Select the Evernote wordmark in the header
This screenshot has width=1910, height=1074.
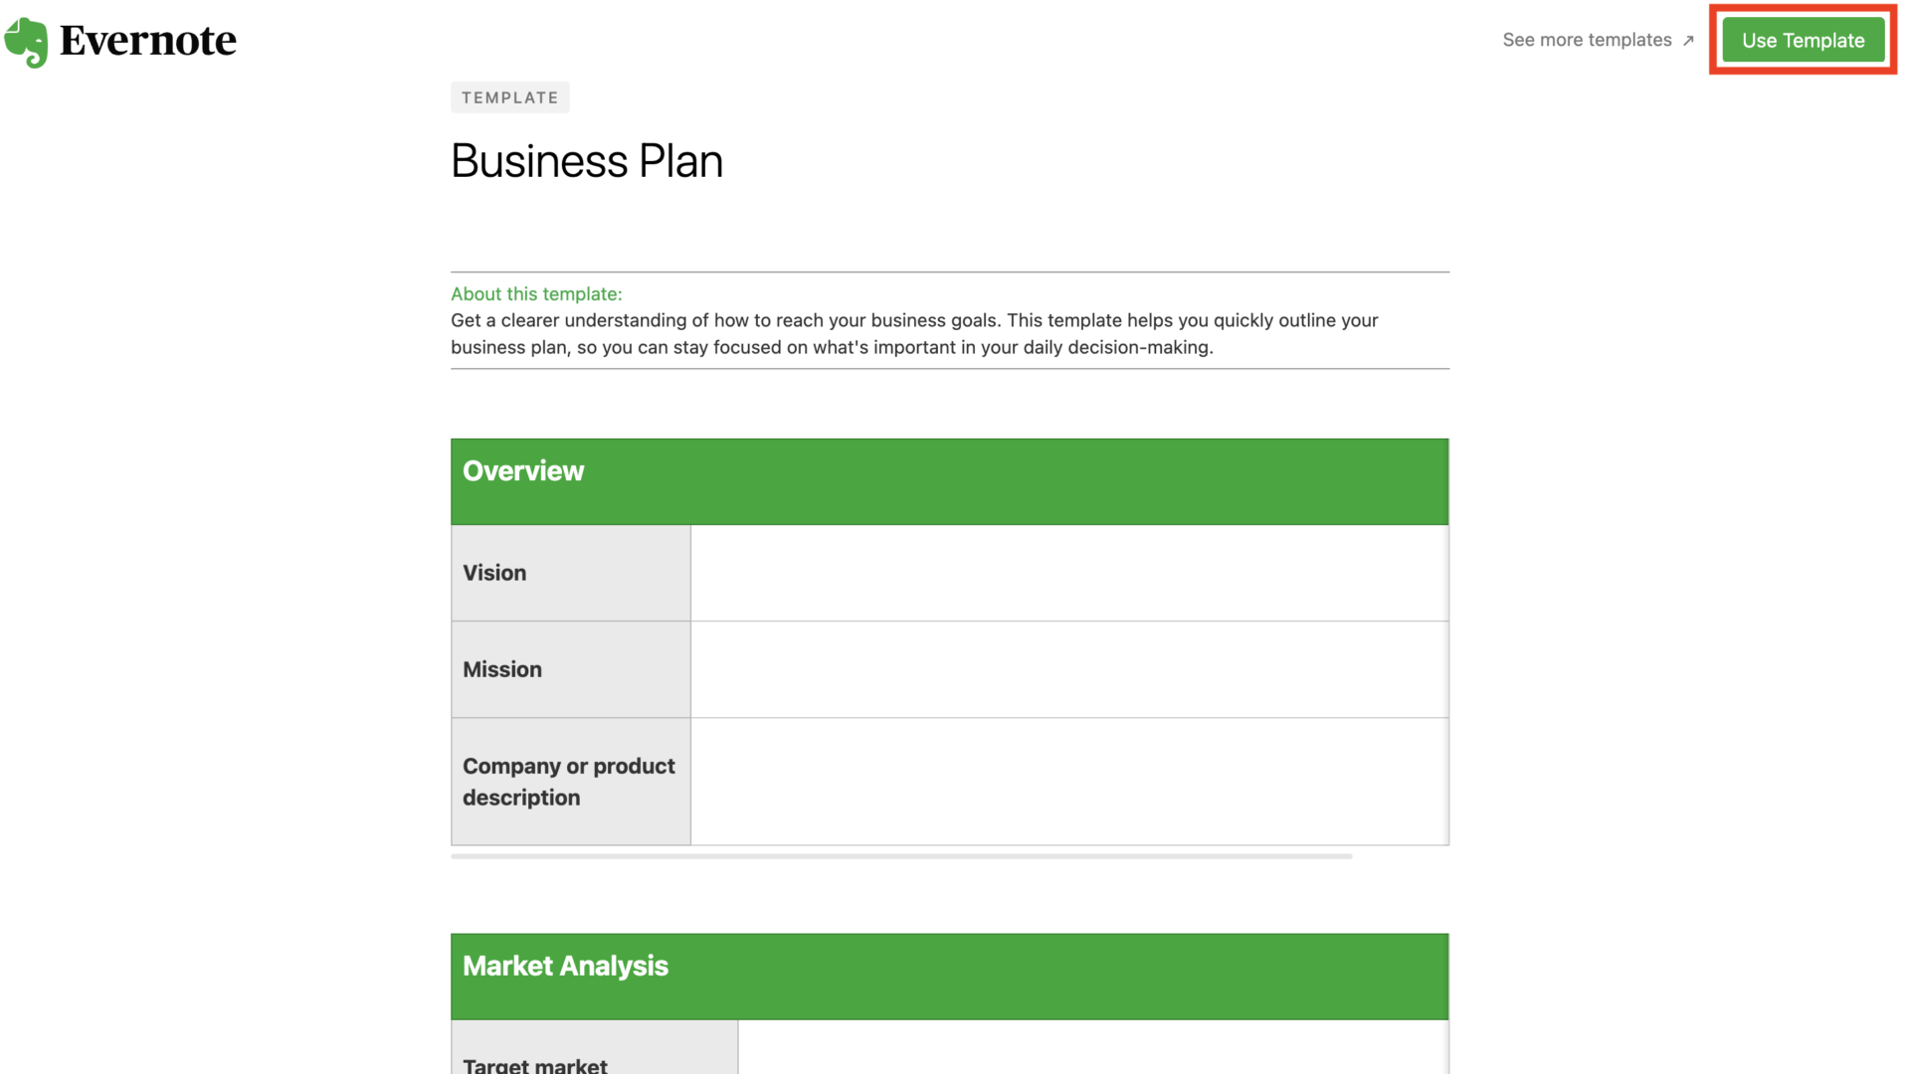coord(149,41)
